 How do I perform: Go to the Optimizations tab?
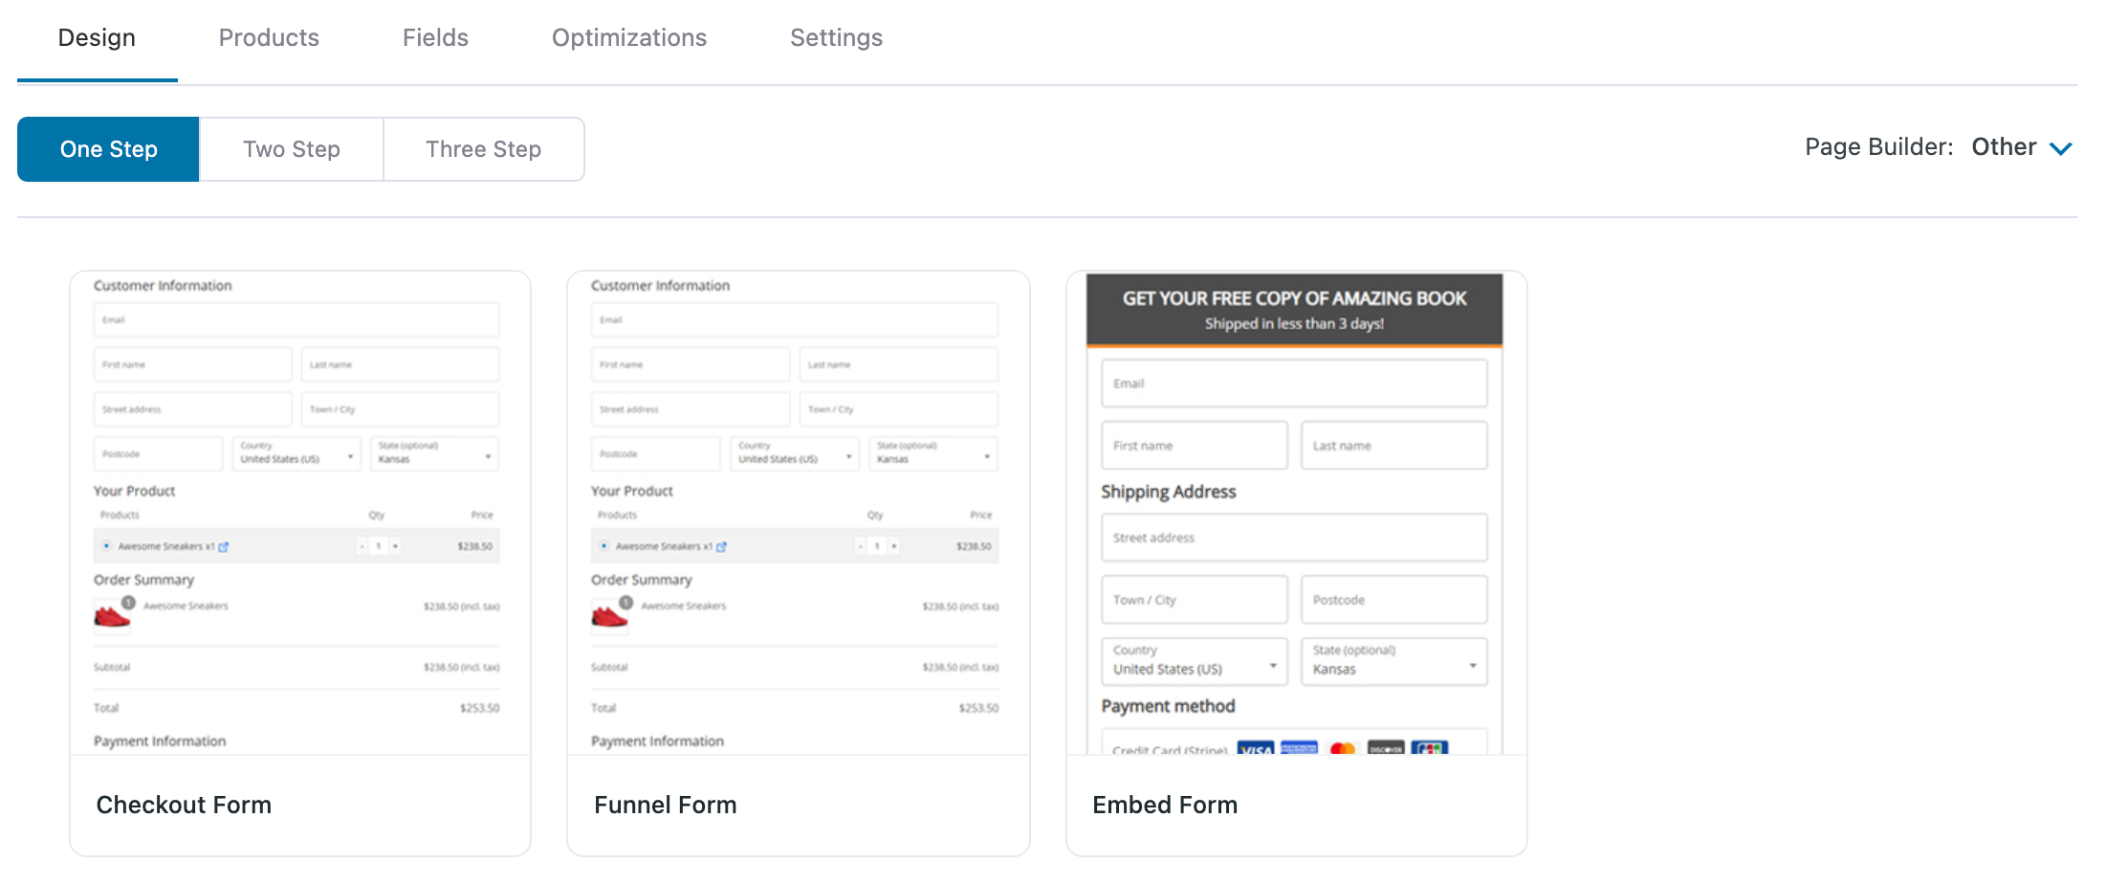628,38
